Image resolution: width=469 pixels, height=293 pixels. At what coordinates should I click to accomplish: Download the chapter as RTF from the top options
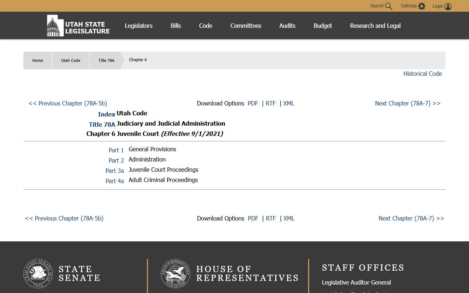pyautogui.click(x=271, y=103)
